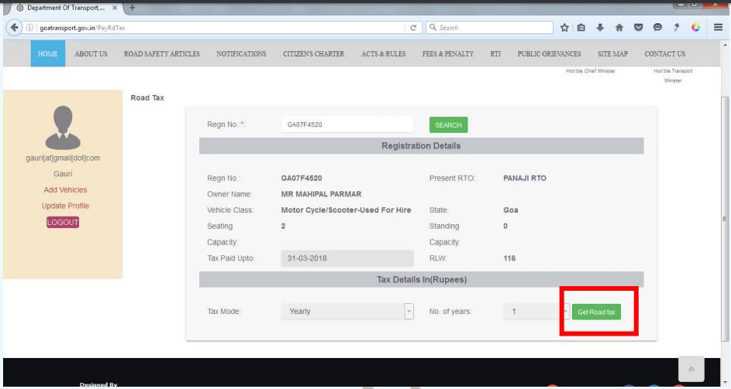Click the site info icon in address bar

tap(29, 27)
